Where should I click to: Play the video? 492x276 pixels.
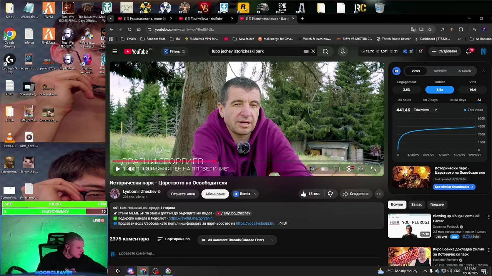pos(118,169)
